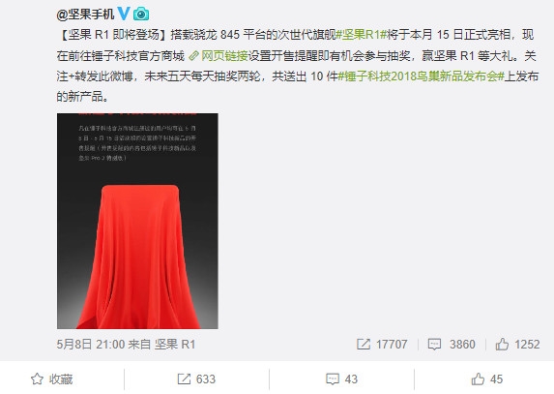Image resolution: width=554 pixels, height=394 pixels.
Task: Click the star favorite icon
Action: (x=37, y=379)
